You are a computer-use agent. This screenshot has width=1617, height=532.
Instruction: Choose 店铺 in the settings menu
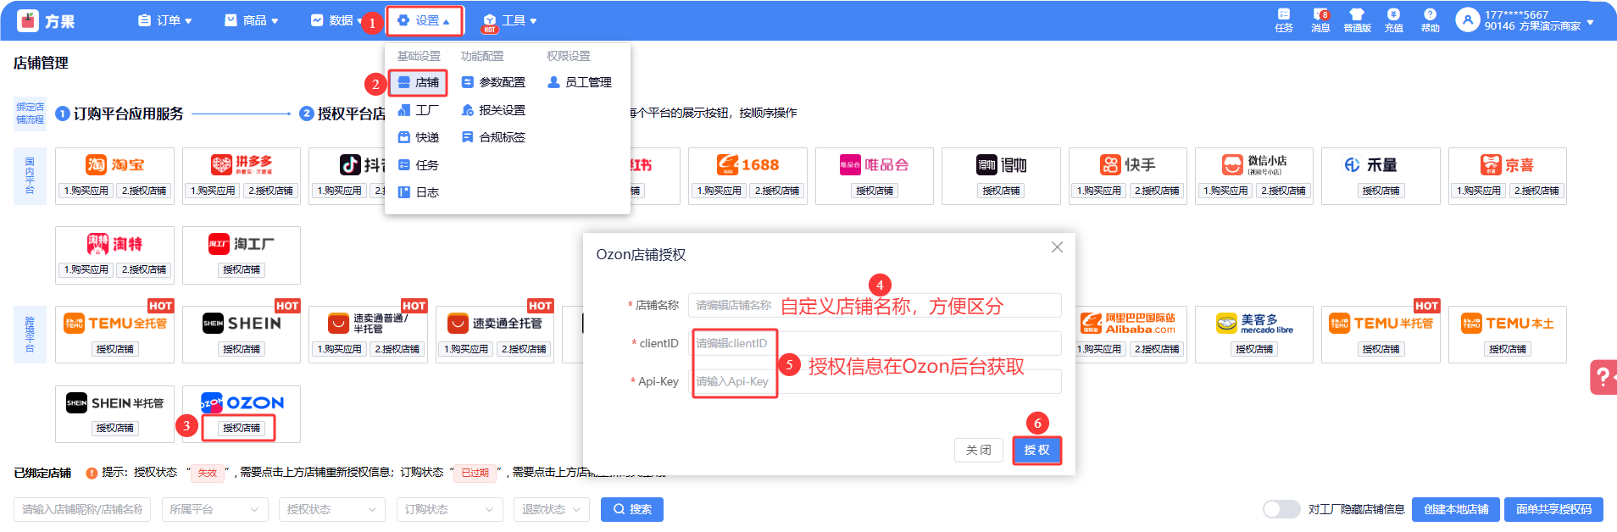tap(418, 82)
